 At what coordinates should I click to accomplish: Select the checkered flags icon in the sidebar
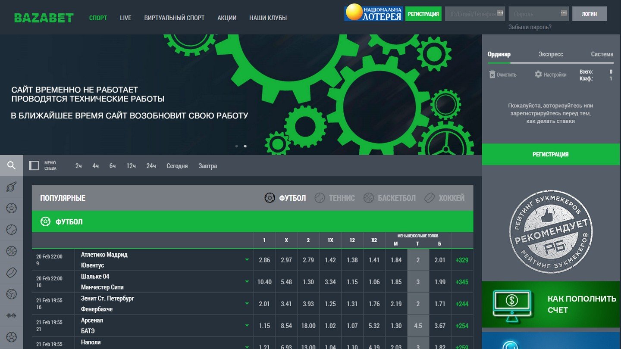(x=12, y=316)
